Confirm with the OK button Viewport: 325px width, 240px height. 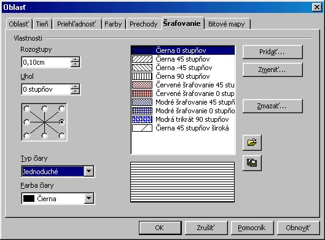tap(160, 228)
